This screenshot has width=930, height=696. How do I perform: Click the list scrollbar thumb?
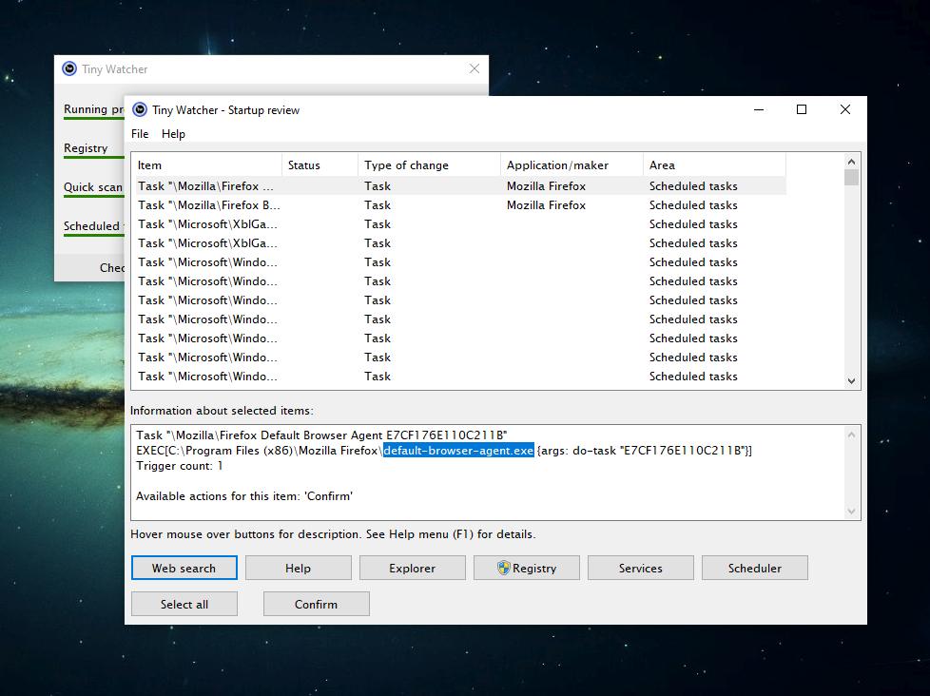pyautogui.click(x=852, y=177)
